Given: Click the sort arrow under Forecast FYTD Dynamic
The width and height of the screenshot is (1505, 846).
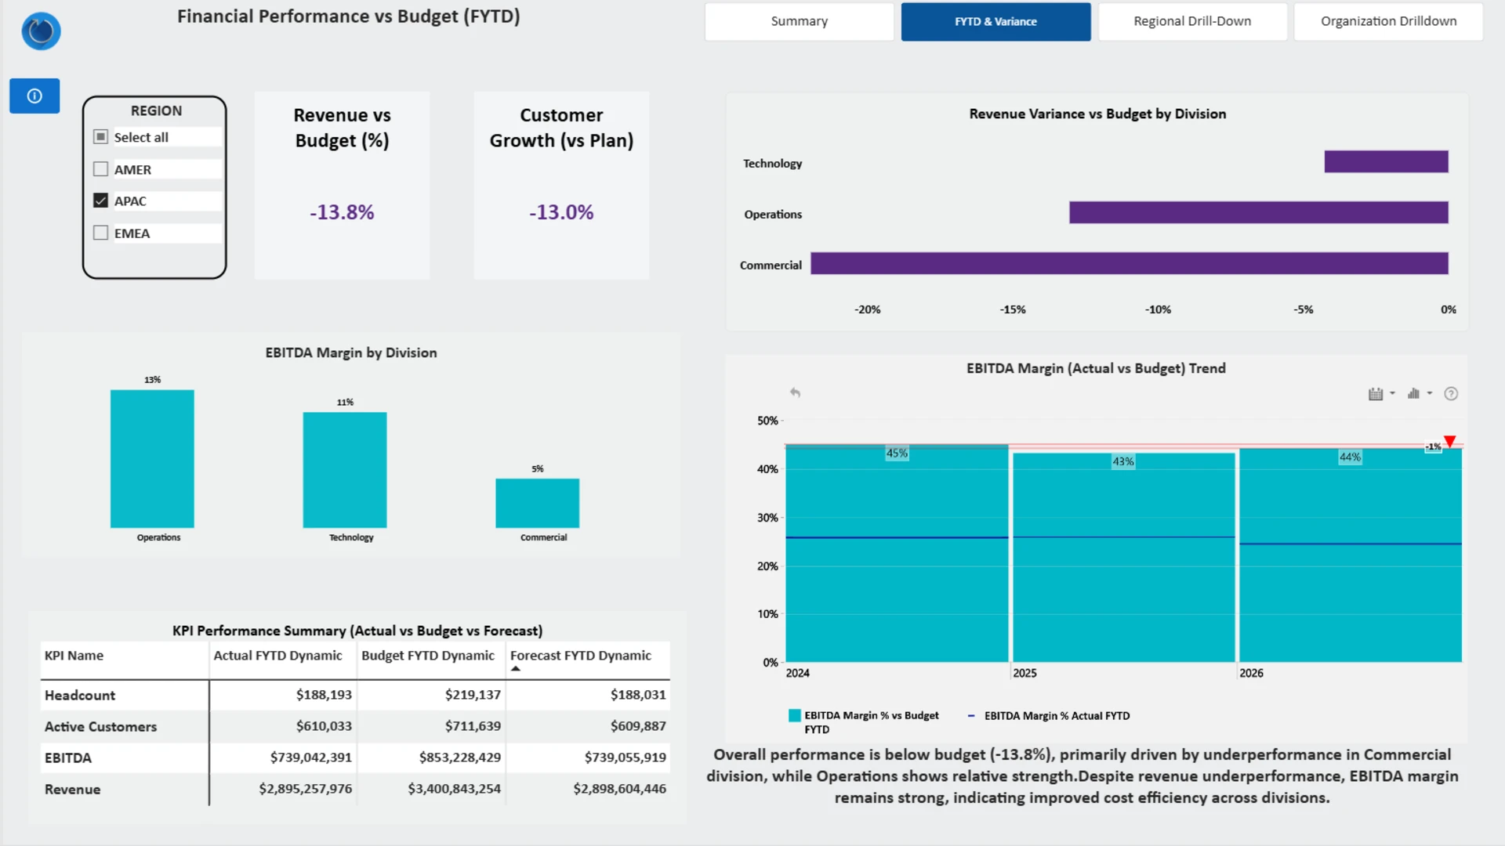Looking at the screenshot, I should [x=516, y=669].
